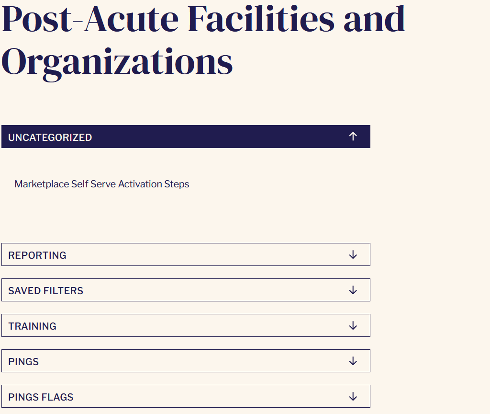Screen dimensions: 490x414
Task: Open Marketplace Self Serve Activation Steps link
Action: tap(102, 184)
